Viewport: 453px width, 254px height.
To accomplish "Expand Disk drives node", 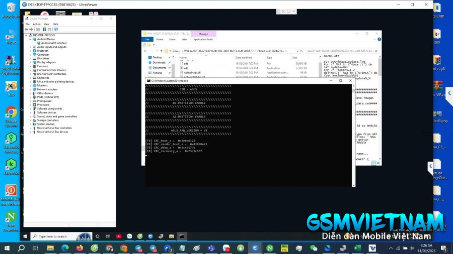I will (x=30, y=58).
